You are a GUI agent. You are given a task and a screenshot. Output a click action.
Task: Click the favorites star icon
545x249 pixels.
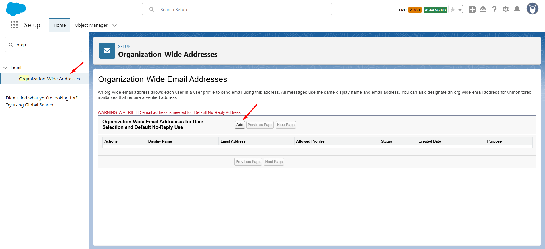coord(453,9)
